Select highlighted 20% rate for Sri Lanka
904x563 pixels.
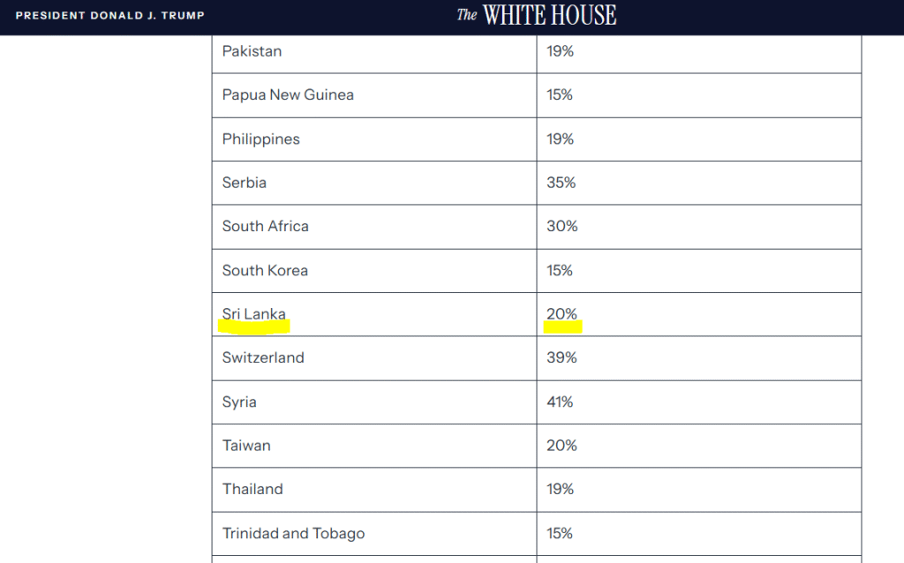tap(561, 314)
